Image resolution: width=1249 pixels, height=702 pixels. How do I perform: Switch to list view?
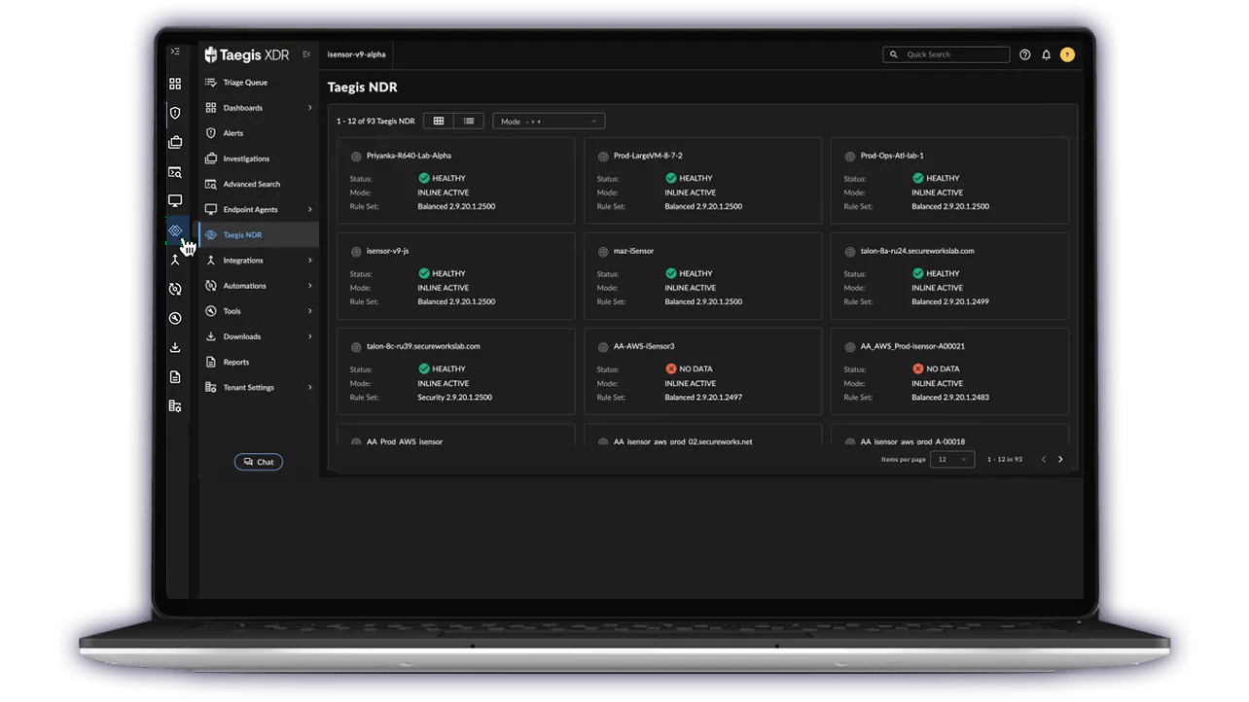(x=469, y=121)
